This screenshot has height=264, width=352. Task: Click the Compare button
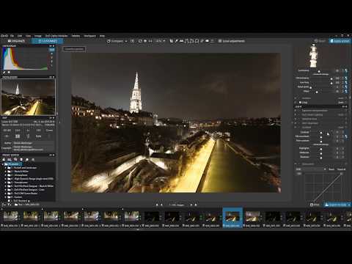click(x=115, y=41)
